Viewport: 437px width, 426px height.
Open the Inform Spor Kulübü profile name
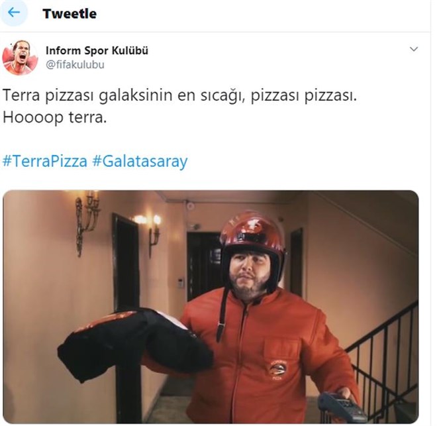[97, 50]
